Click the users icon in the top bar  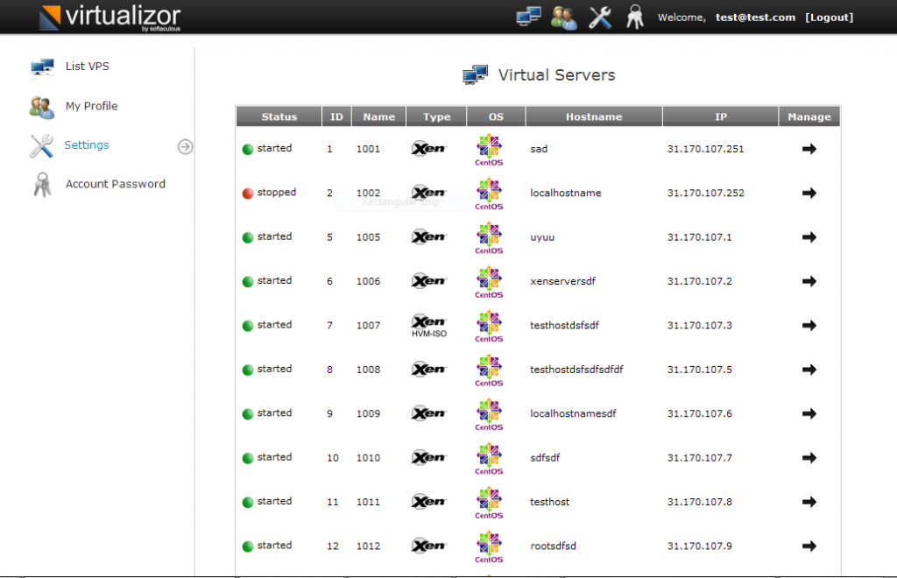pyautogui.click(x=563, y=17)
